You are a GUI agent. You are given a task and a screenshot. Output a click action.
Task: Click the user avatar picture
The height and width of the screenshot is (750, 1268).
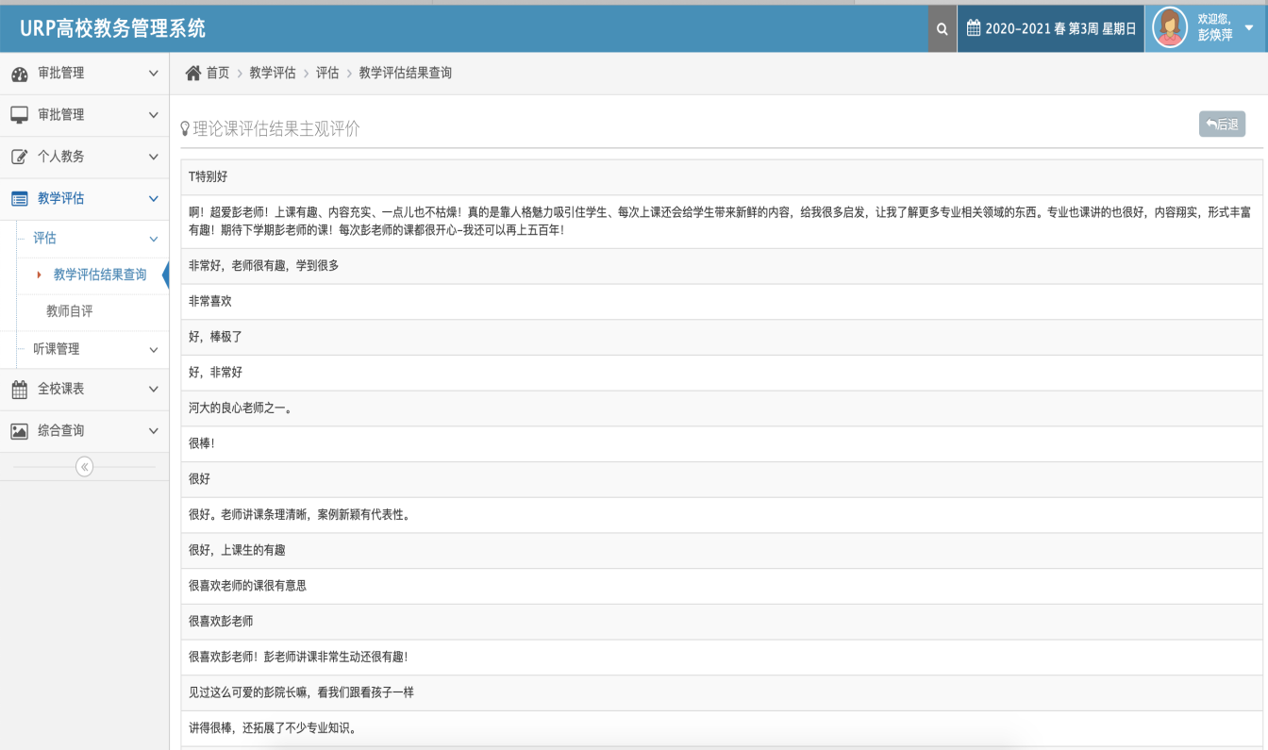[1170, 27]
